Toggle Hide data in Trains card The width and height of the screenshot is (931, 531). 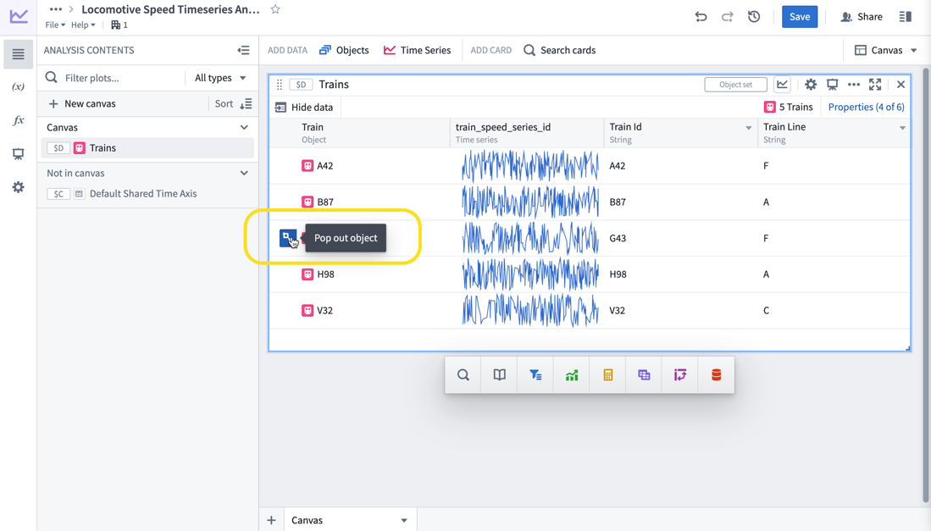pos(304,108)
